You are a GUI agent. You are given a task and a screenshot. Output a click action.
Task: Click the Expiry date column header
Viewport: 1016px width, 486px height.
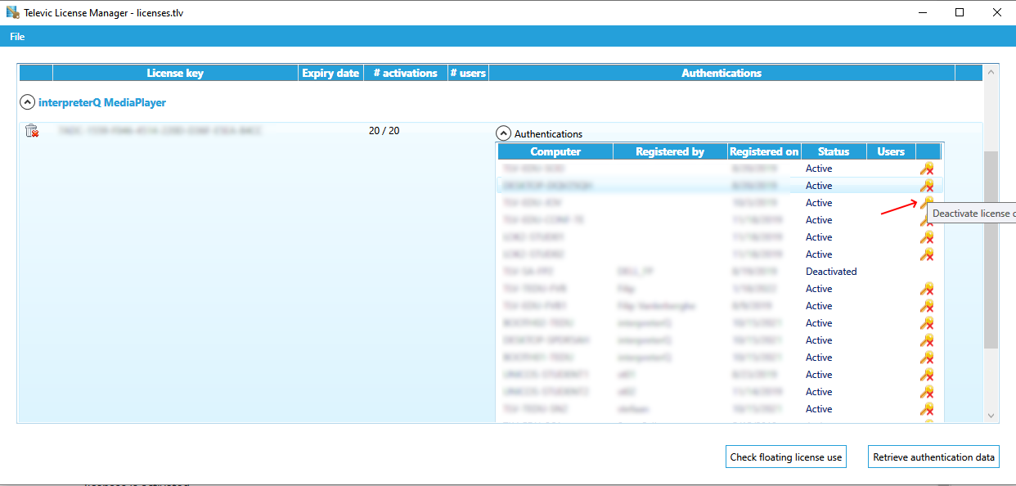tap(330, 73)
